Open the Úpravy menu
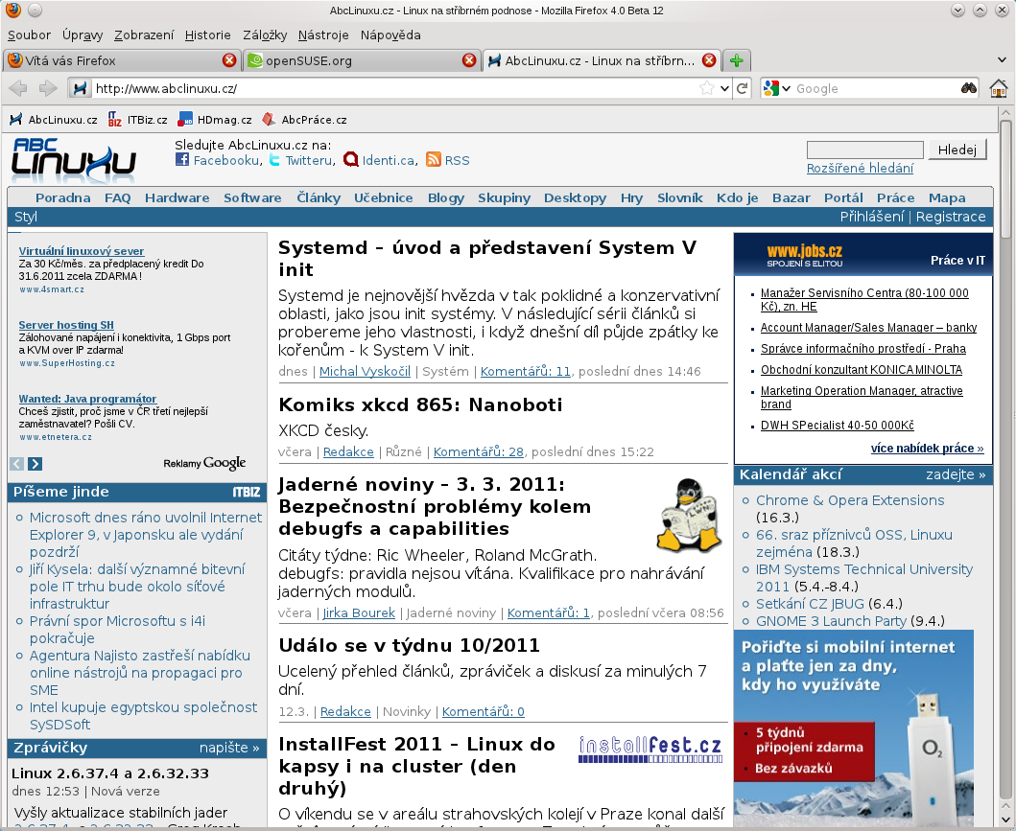1016x831 pixels. click(x=83, y=35)
